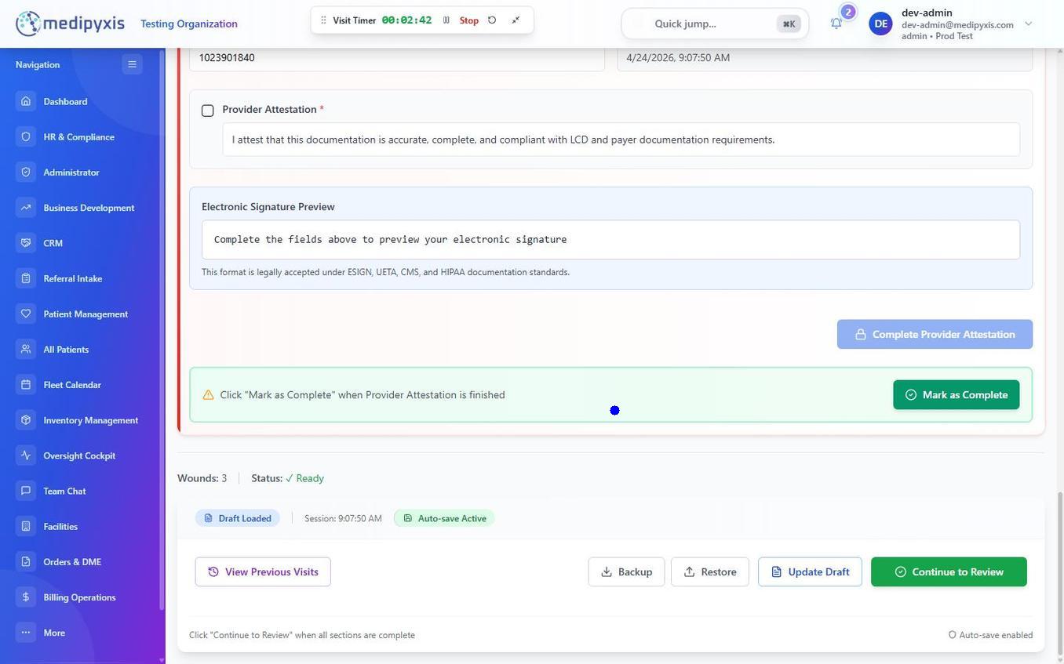Pause the Visit Timer
Image resolution: width=1064 pixels, height=664 pixels.
[446, 20]
